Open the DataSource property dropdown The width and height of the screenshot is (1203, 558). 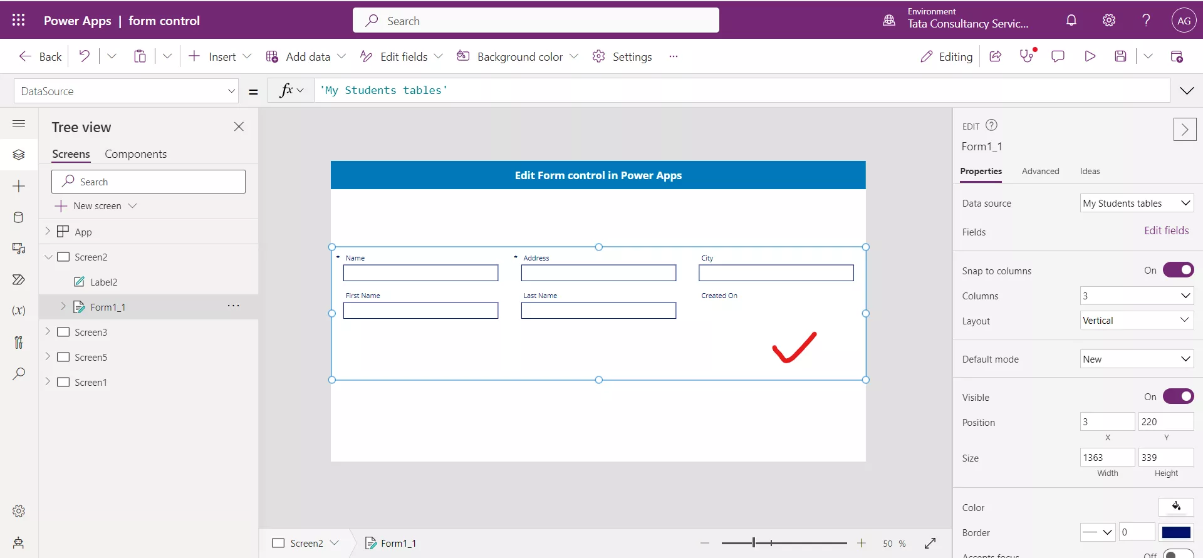click(x=126, y=91)
